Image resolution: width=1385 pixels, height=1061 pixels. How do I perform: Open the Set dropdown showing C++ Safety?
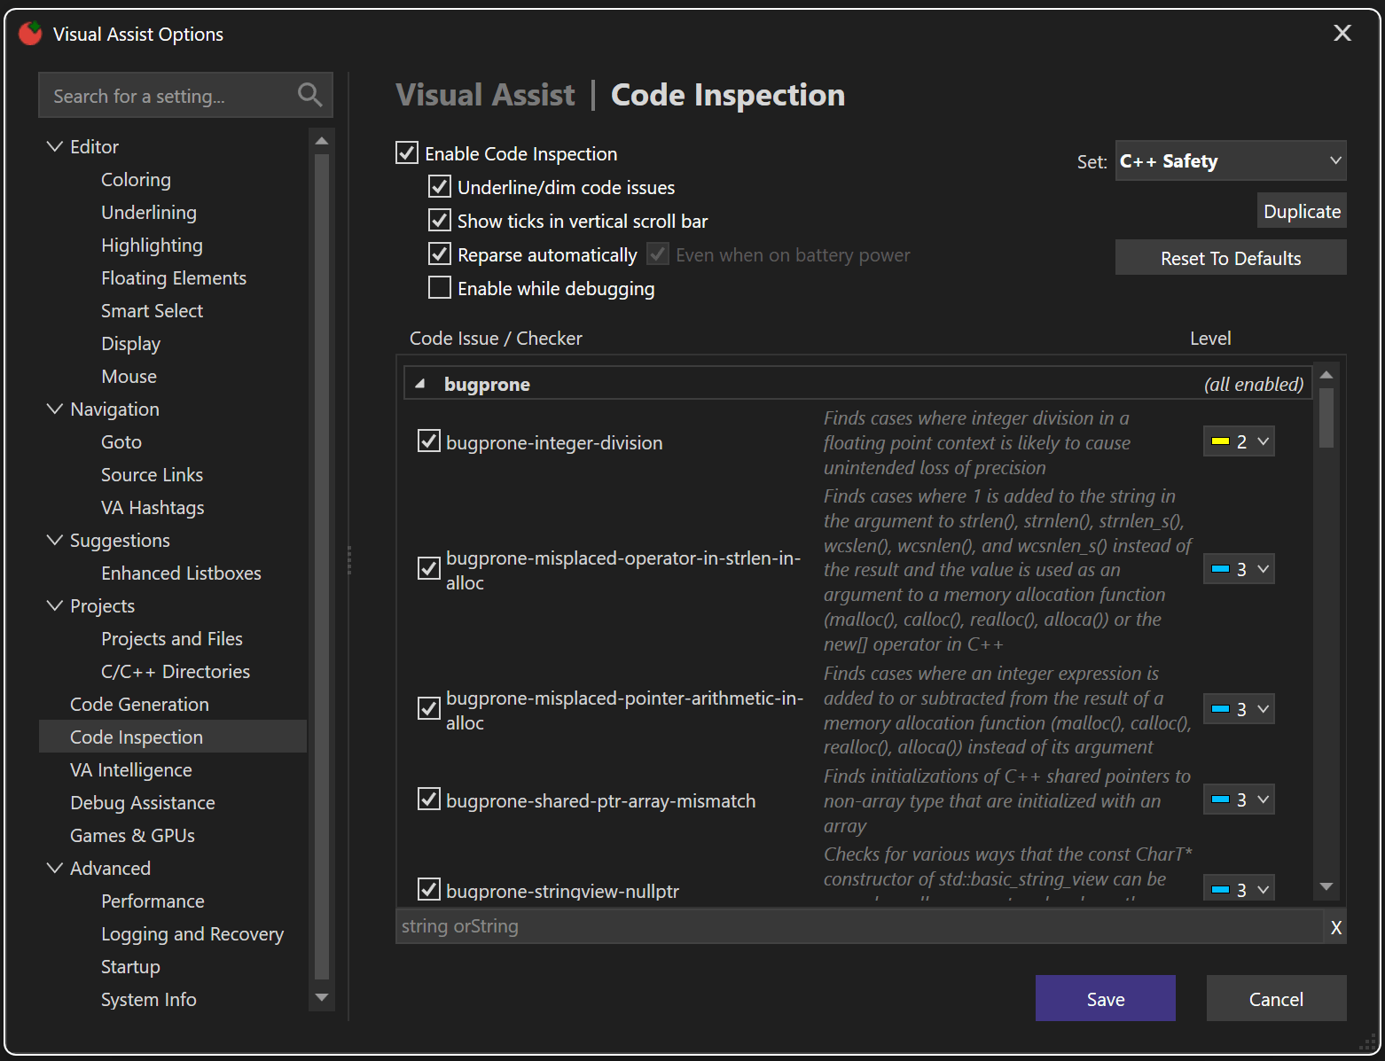1231,160
